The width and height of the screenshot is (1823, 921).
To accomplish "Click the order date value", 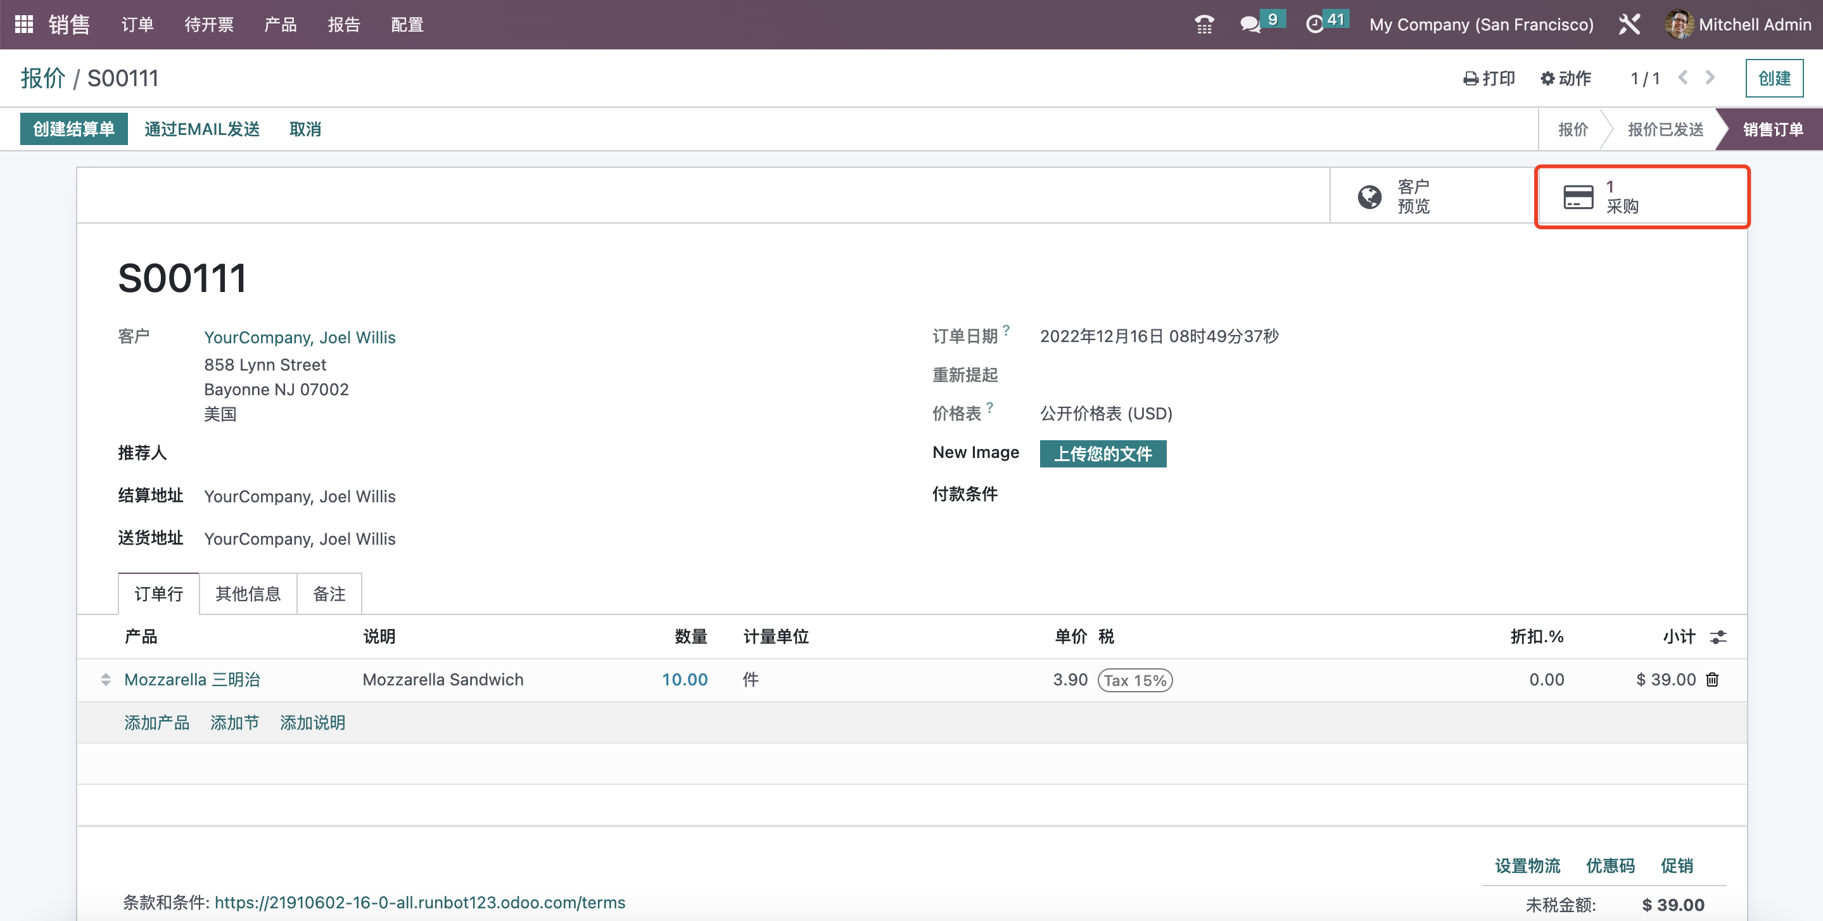I will pos(1159,336).
